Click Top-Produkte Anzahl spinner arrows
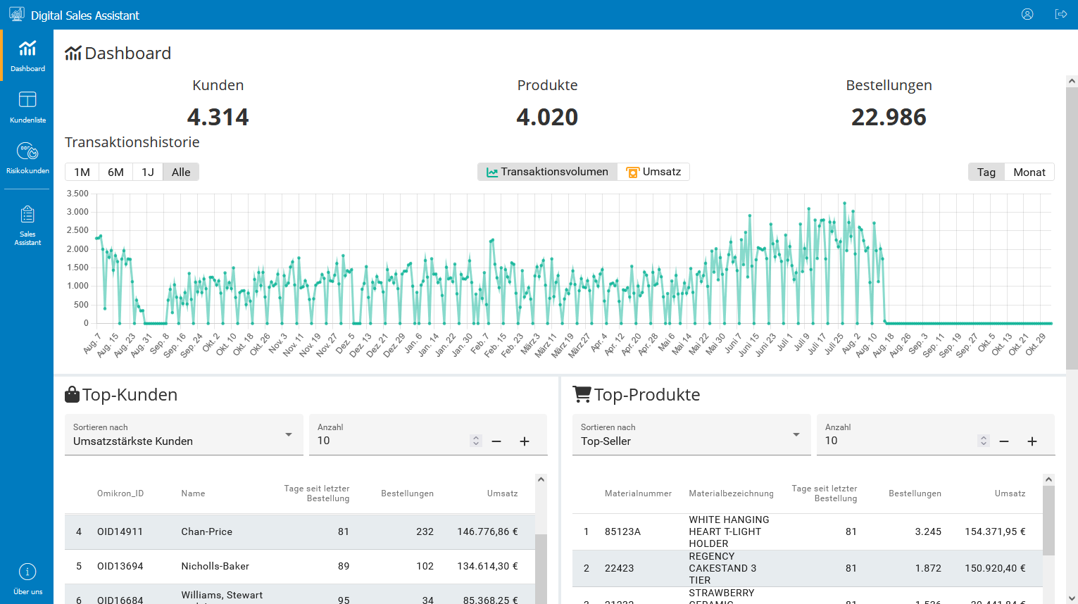 (x=984, y=441)
